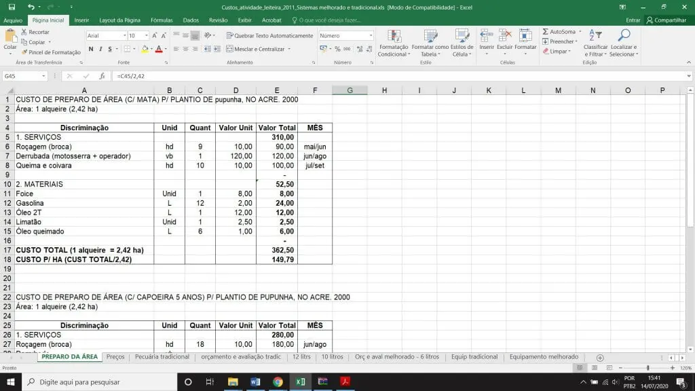
Task: Toggle Quebrar Texto Automaticamente
Action: coord(269,35)
